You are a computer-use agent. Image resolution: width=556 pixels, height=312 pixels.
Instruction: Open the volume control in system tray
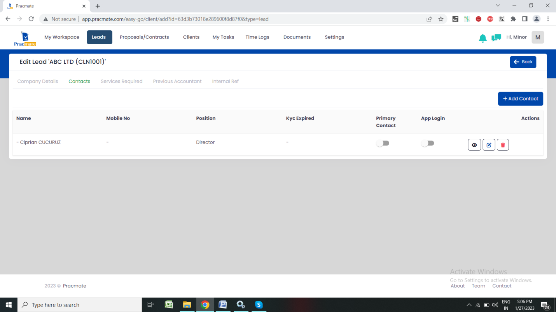[495, 305]
